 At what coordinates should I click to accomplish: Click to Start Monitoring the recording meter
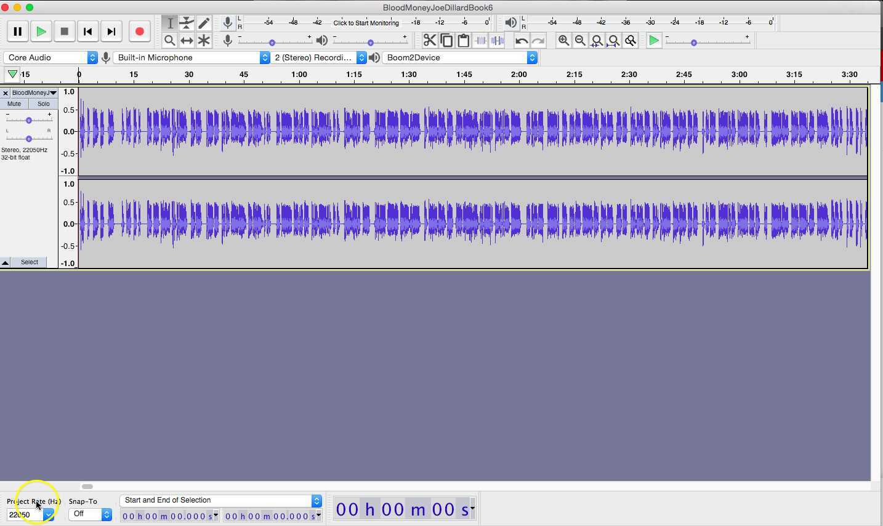(x=366, y=22)
